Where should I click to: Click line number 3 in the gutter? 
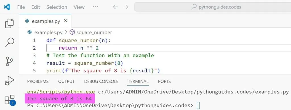[x=34, y=56]
